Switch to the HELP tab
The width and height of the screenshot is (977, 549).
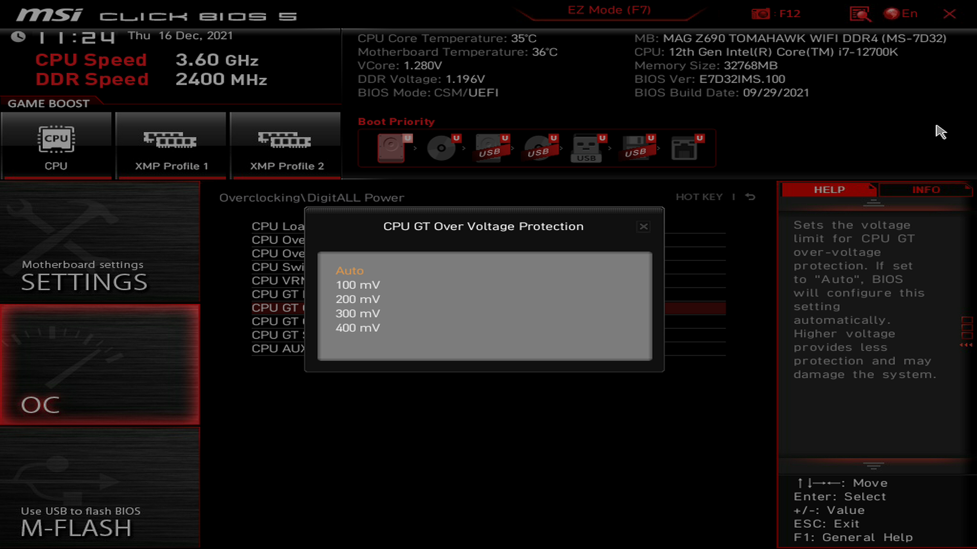[x=829, y=190]
